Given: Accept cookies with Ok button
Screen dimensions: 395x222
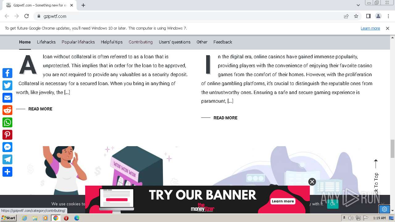Looking at the screenshot, I should click(x=333, y=204).
